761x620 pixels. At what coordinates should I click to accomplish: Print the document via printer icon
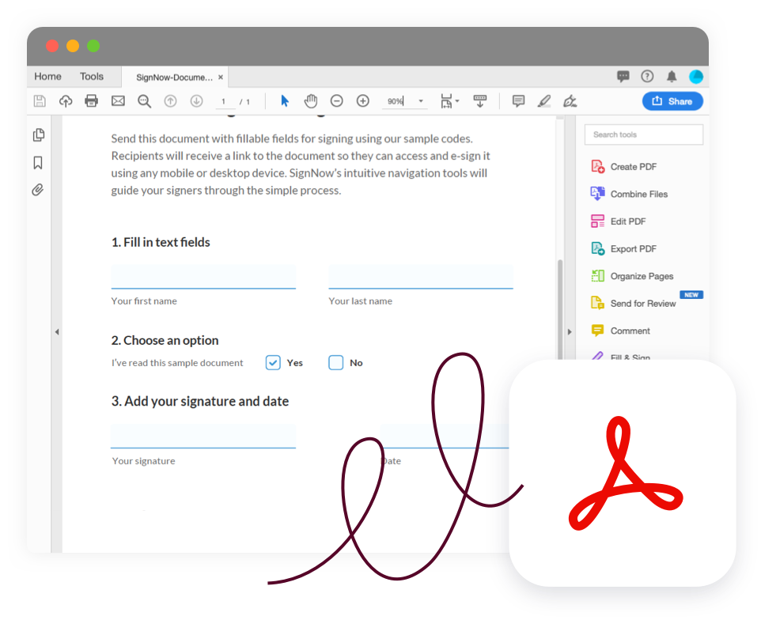91,101
